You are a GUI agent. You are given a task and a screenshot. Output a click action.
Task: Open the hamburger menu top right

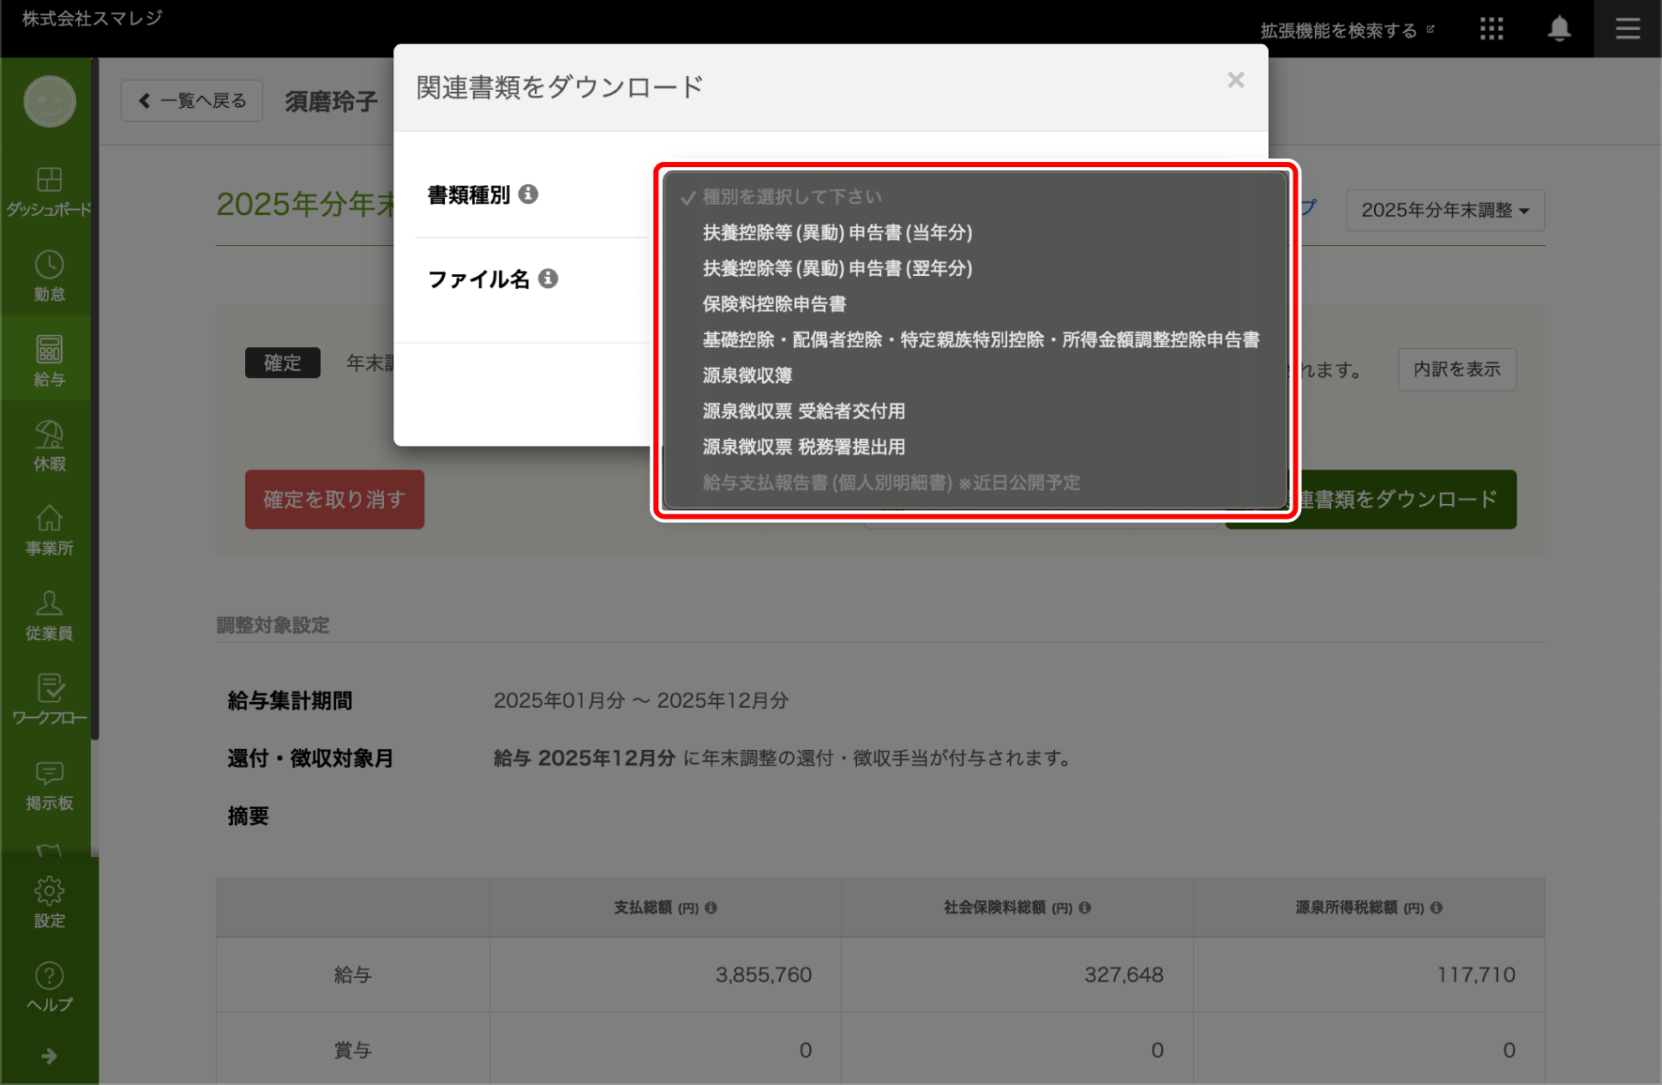pos(1626,28)
